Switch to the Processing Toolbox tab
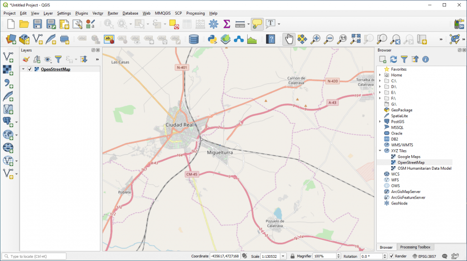Image resolution: width=467 pixels, height=261 pixels. click(x=415, y=247)
